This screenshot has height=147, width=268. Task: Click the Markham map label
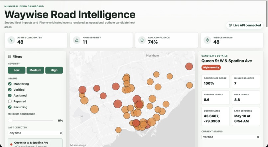pos(153,56)
